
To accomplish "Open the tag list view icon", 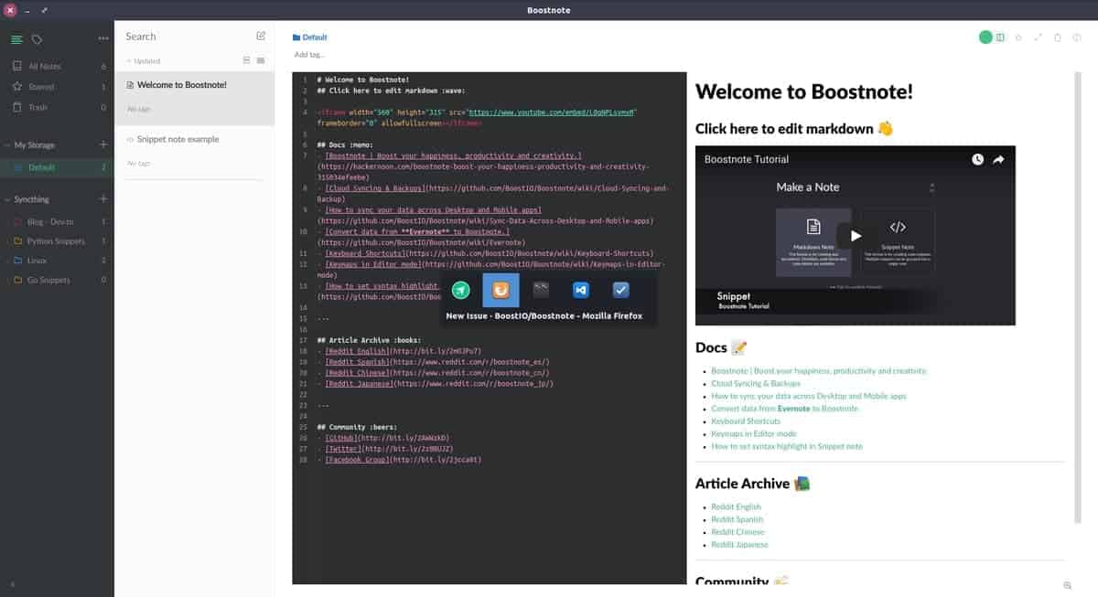I will click(x=37, y=39).
